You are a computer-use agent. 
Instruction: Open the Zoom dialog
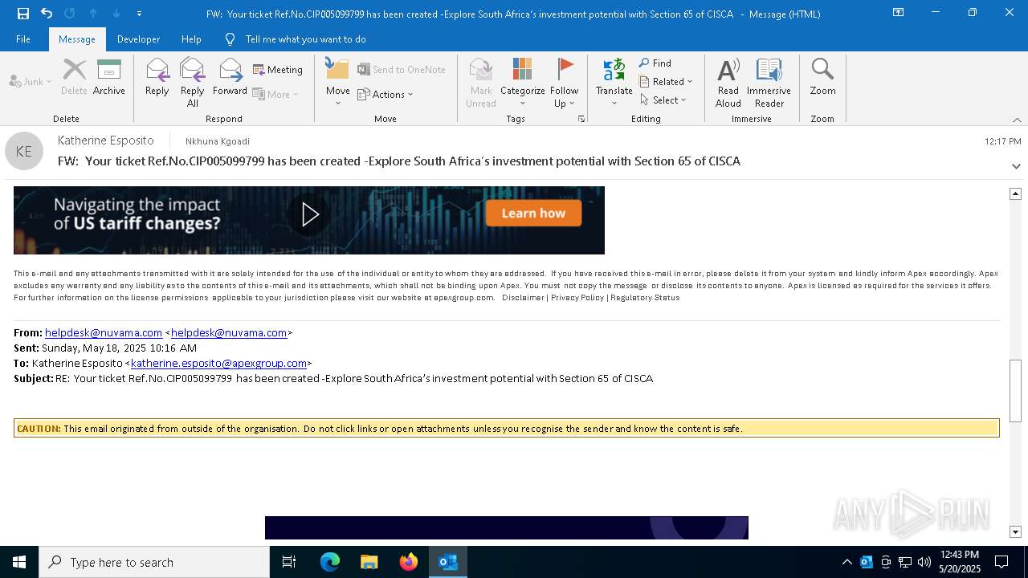[x=822, y=78]
